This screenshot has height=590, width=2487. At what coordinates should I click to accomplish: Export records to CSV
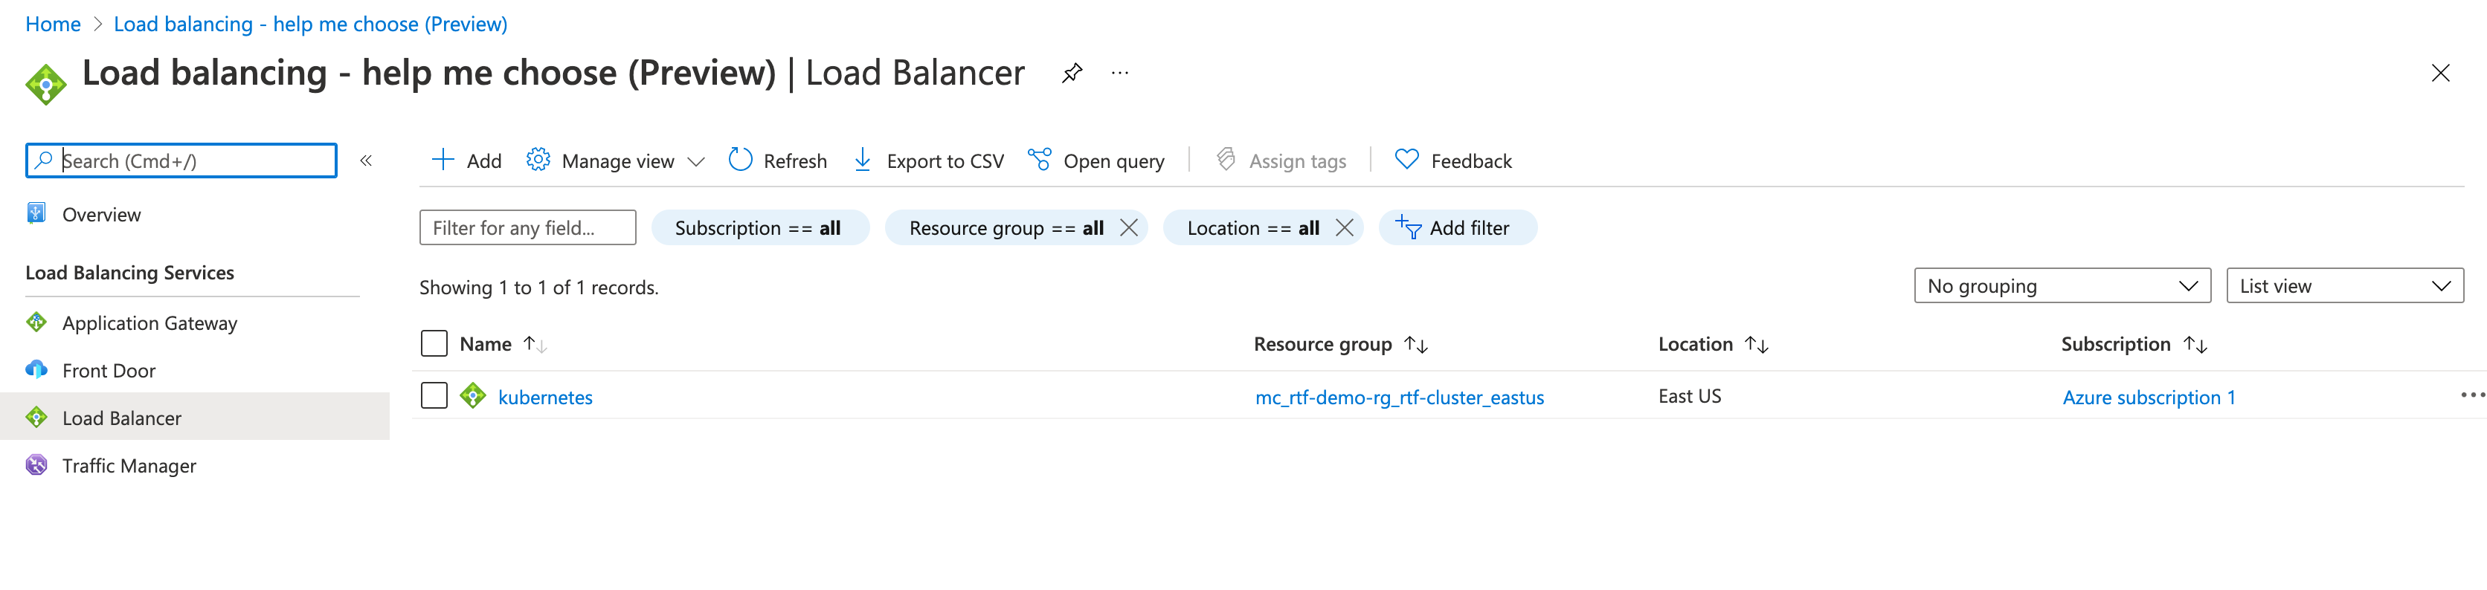(x=929, y=161)
